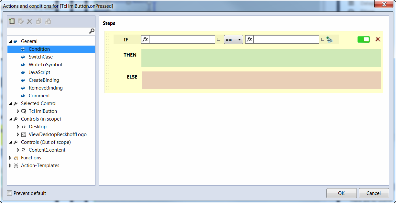The image size is (396, 203).
Task: Click the left IF operand field
Action: (182, 39)
